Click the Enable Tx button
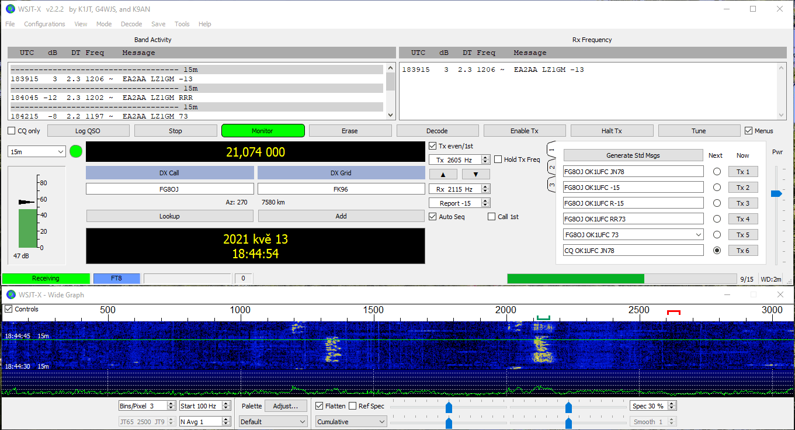This screenshot has width=795, height=430. [x=524, y=131]
